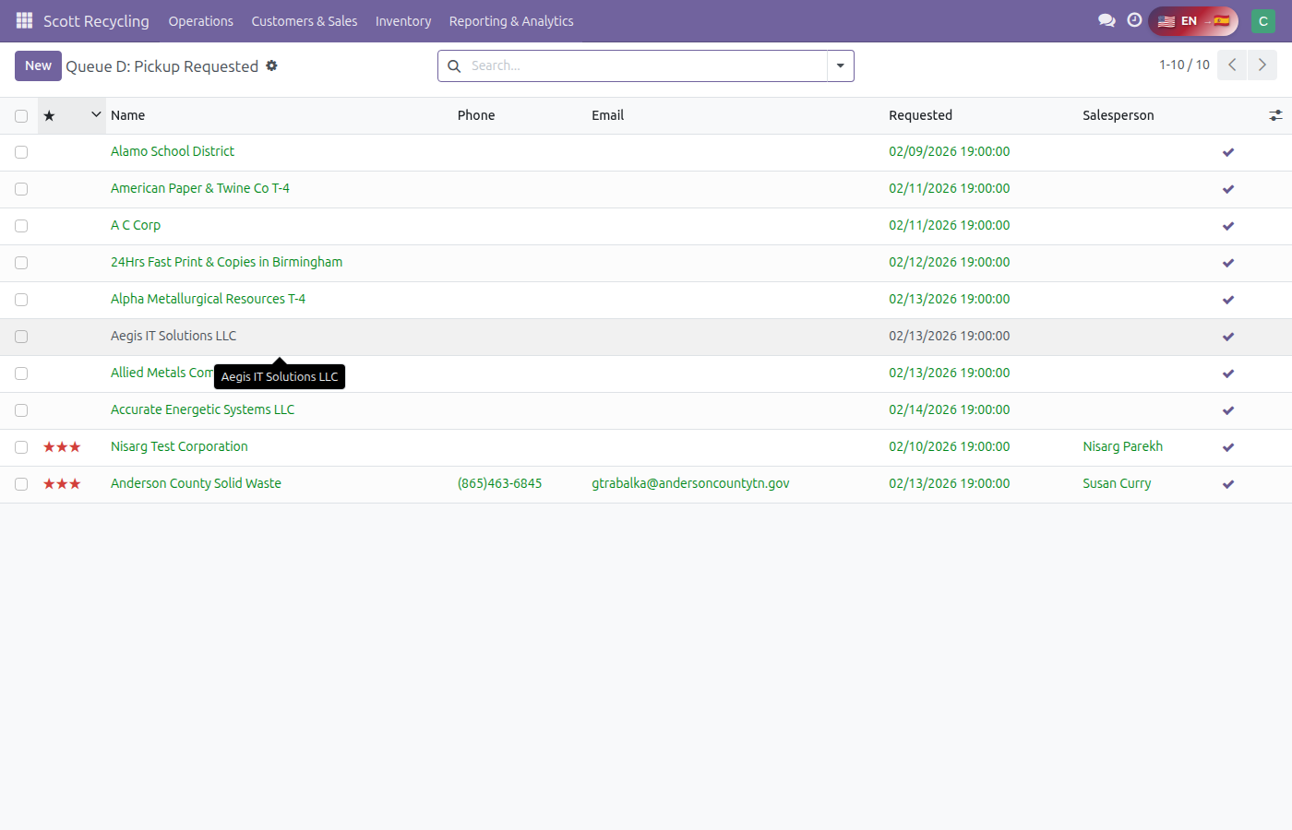This screenshot has width=1292, height=830.
Task: Click the checkmark in Alamo School District row
Action: point(1228,152)
